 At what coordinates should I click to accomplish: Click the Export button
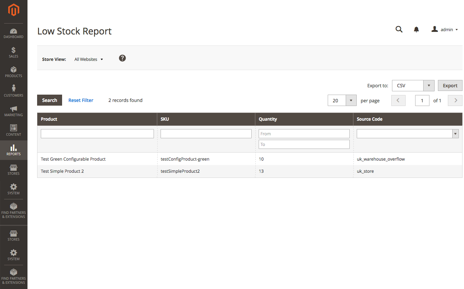(x=450, y=85)
